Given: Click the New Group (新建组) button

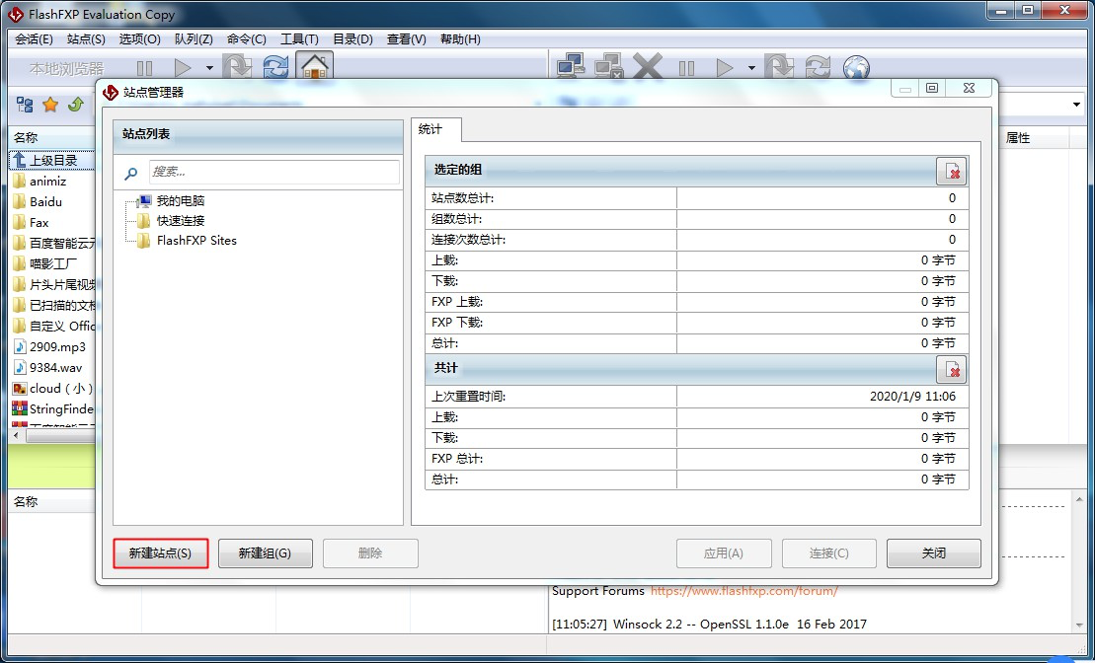Looking at the screenshot, I should click(265, 553).
